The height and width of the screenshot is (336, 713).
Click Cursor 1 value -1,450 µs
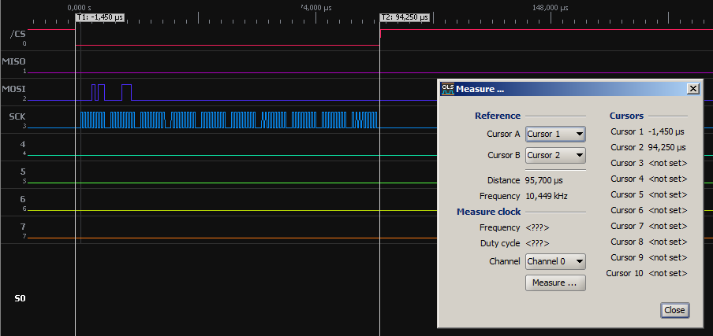tap(666, 131)
